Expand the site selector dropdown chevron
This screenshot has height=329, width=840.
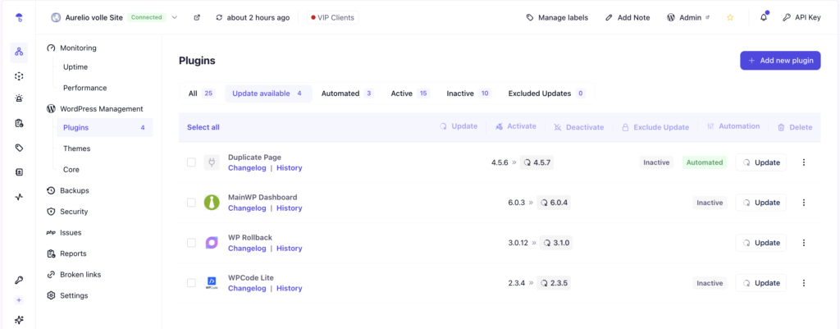[175, 17]
